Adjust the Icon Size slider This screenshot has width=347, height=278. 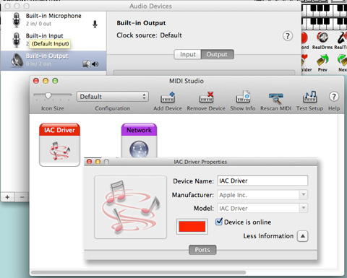point(48,96)
